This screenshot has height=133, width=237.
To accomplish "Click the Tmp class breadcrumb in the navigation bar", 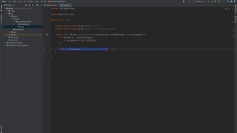I will click(44, 1).
